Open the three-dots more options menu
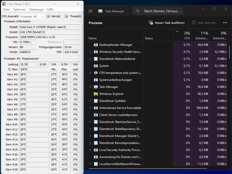 (x=225, y=23)
